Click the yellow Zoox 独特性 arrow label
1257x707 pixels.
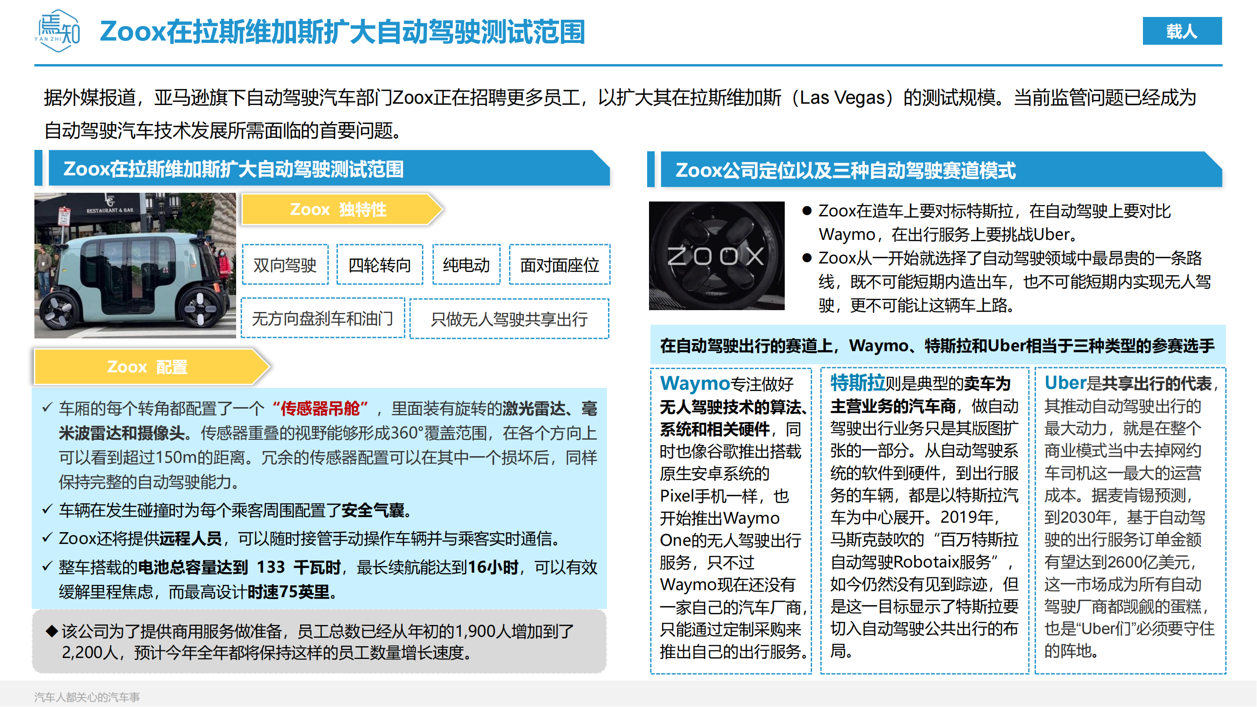[x=342, y=209]
